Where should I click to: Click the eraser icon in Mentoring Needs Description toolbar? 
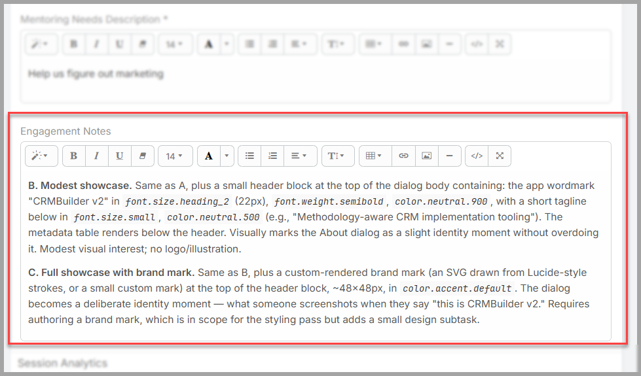coord(143,44)
